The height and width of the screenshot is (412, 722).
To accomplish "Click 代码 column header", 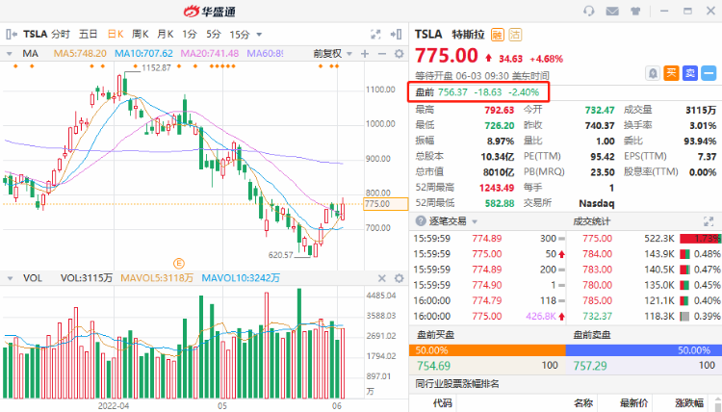I will [443, 403].
